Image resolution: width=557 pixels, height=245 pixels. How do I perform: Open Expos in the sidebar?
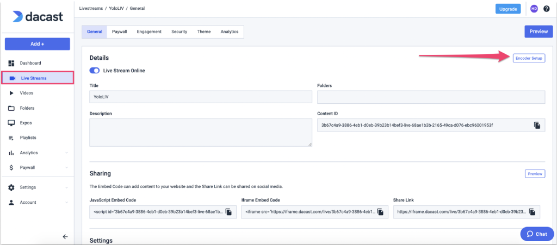[x=26, y=123]
